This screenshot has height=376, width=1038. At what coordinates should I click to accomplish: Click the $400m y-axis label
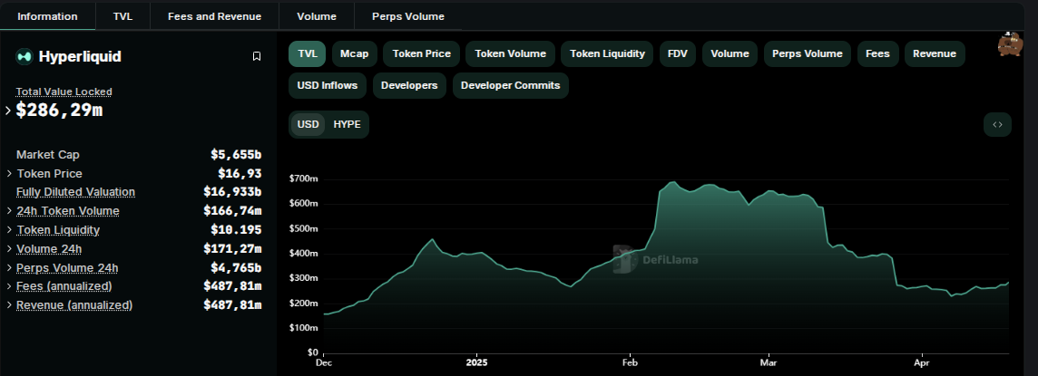305,254
